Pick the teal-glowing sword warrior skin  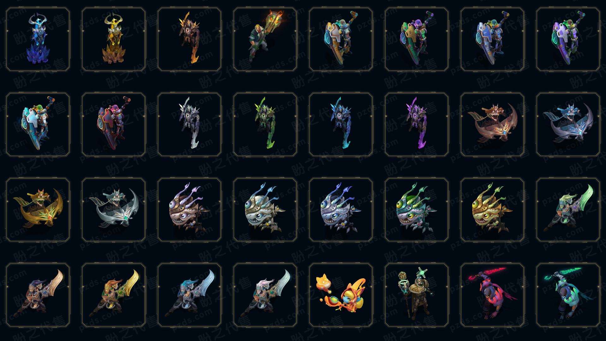[x=568, y=295]
